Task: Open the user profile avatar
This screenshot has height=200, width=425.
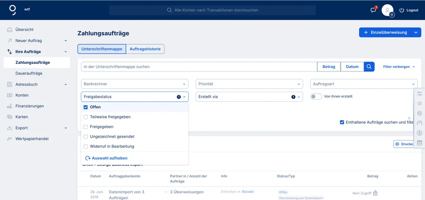Action: 387,10
